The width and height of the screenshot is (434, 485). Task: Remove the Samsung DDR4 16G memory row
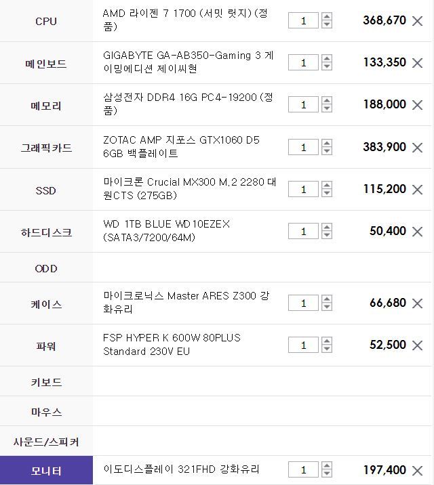[x=417, y=105]
